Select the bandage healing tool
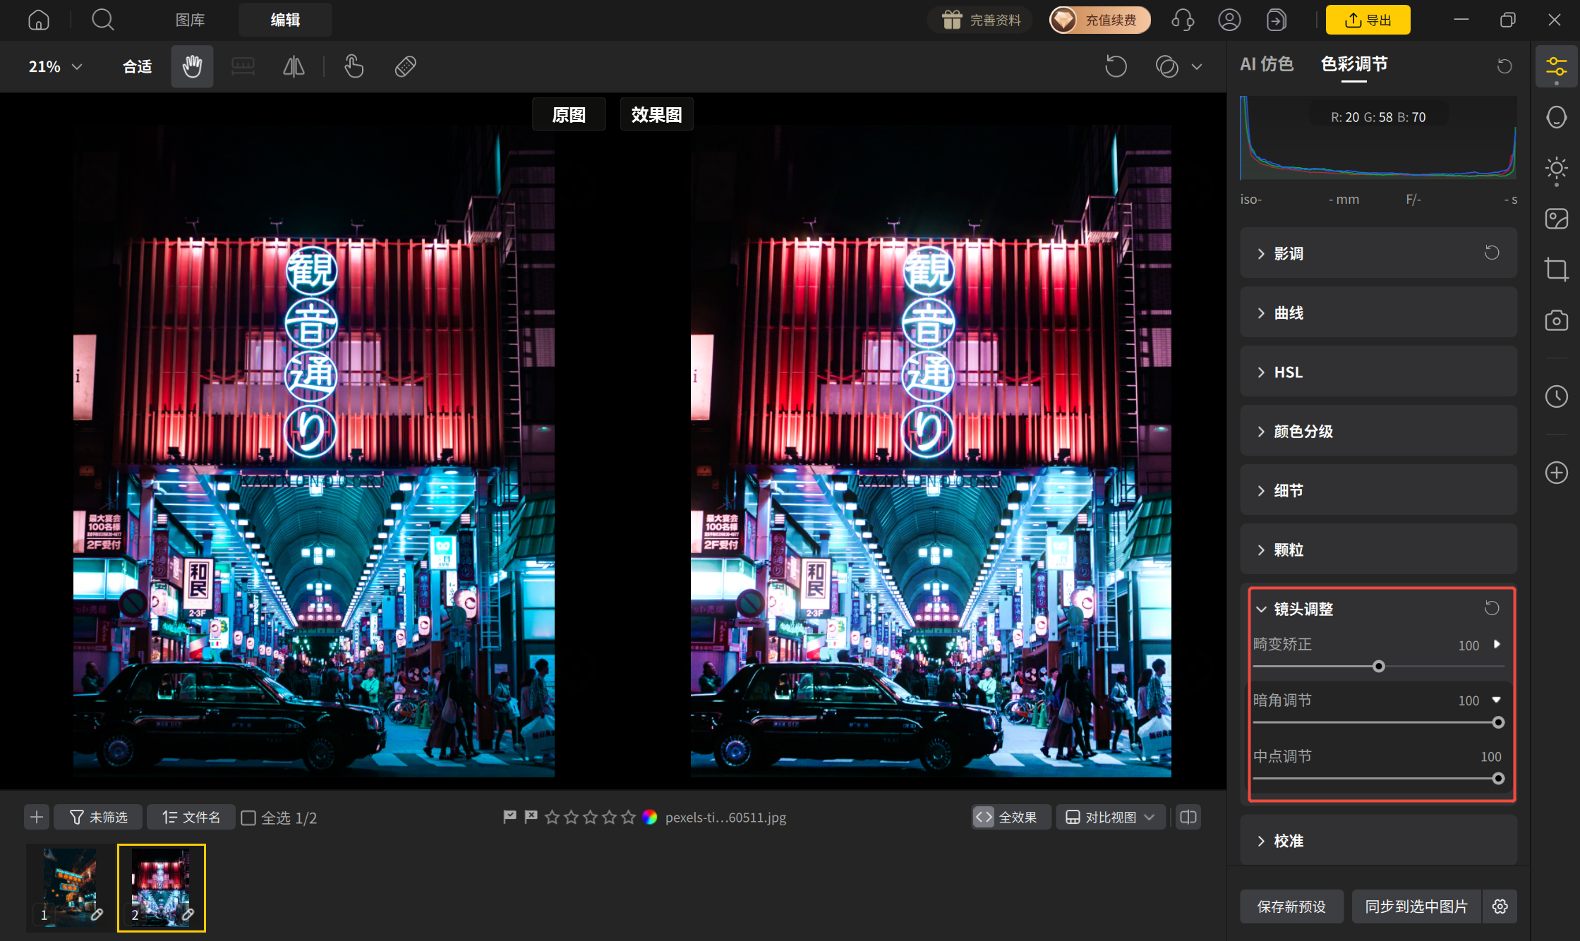 coord(405,66)
